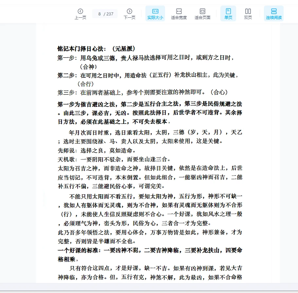Viewport: 298px width, 293px height.
Task: Switch to double page mode (双页)
Action: click(x=248, y=14)
